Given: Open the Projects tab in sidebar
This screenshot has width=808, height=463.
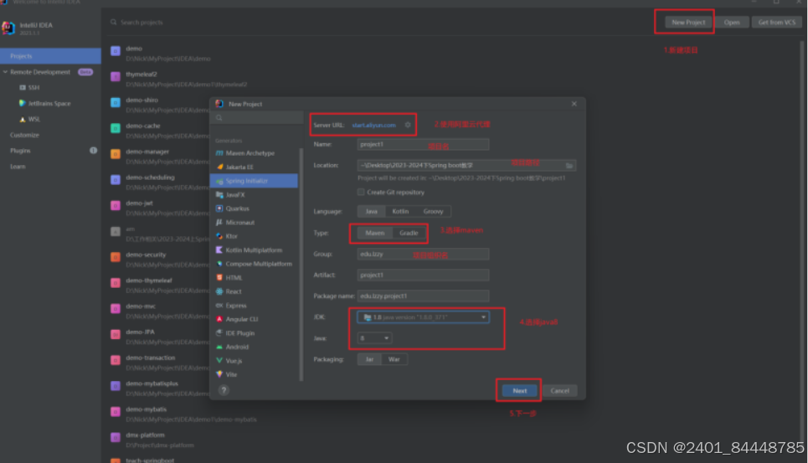Looking at the screenshot, I should point(50,56).
